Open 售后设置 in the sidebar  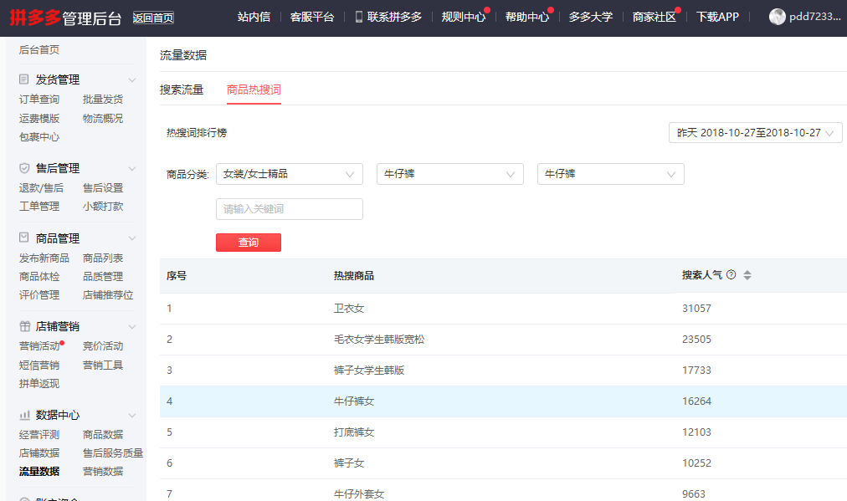[103, 188]
